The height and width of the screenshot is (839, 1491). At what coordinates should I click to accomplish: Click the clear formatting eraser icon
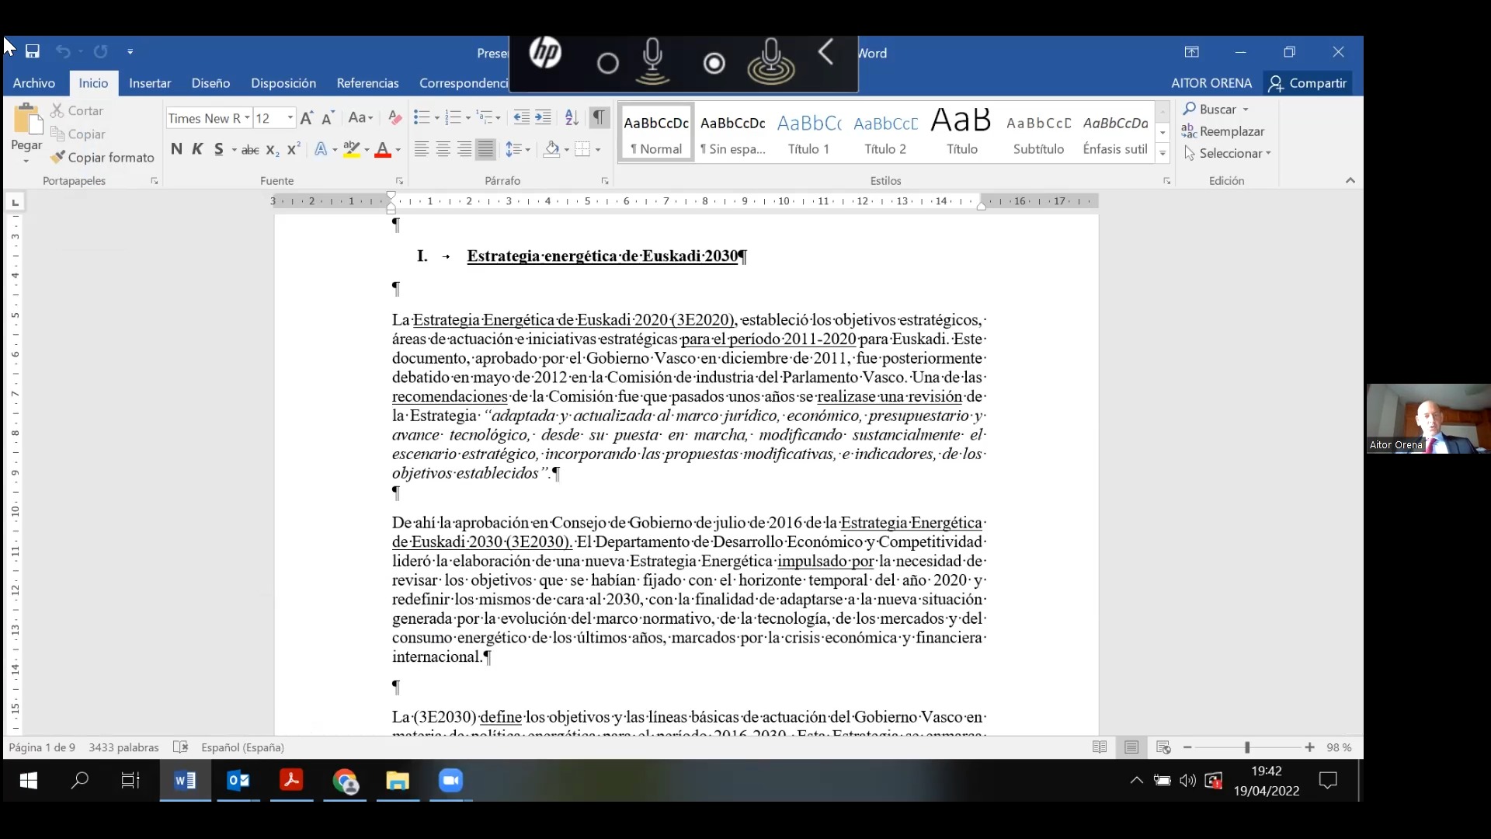tap(394, 118)
